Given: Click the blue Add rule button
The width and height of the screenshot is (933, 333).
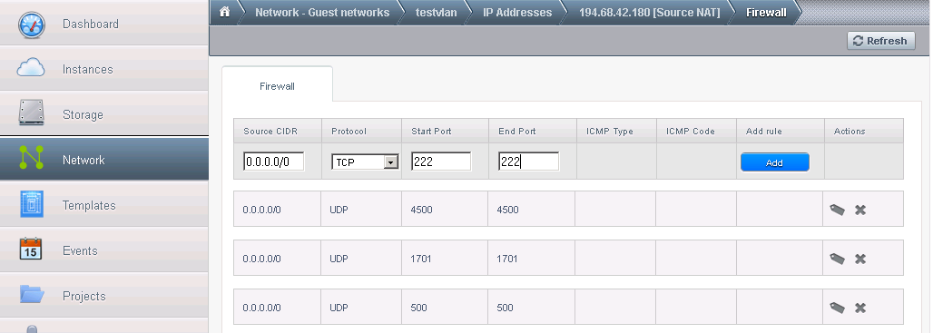Looking at the screenshot, I should coord(775,162).
